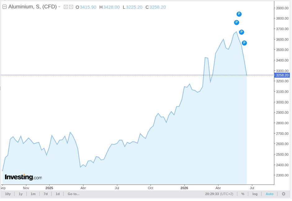This screenshot has height=201, width=292.
Task: Toggle log scale mode
Action: click(x=255, y=194)
